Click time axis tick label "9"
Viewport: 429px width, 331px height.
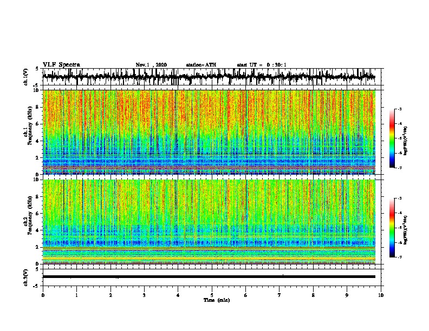347,295
